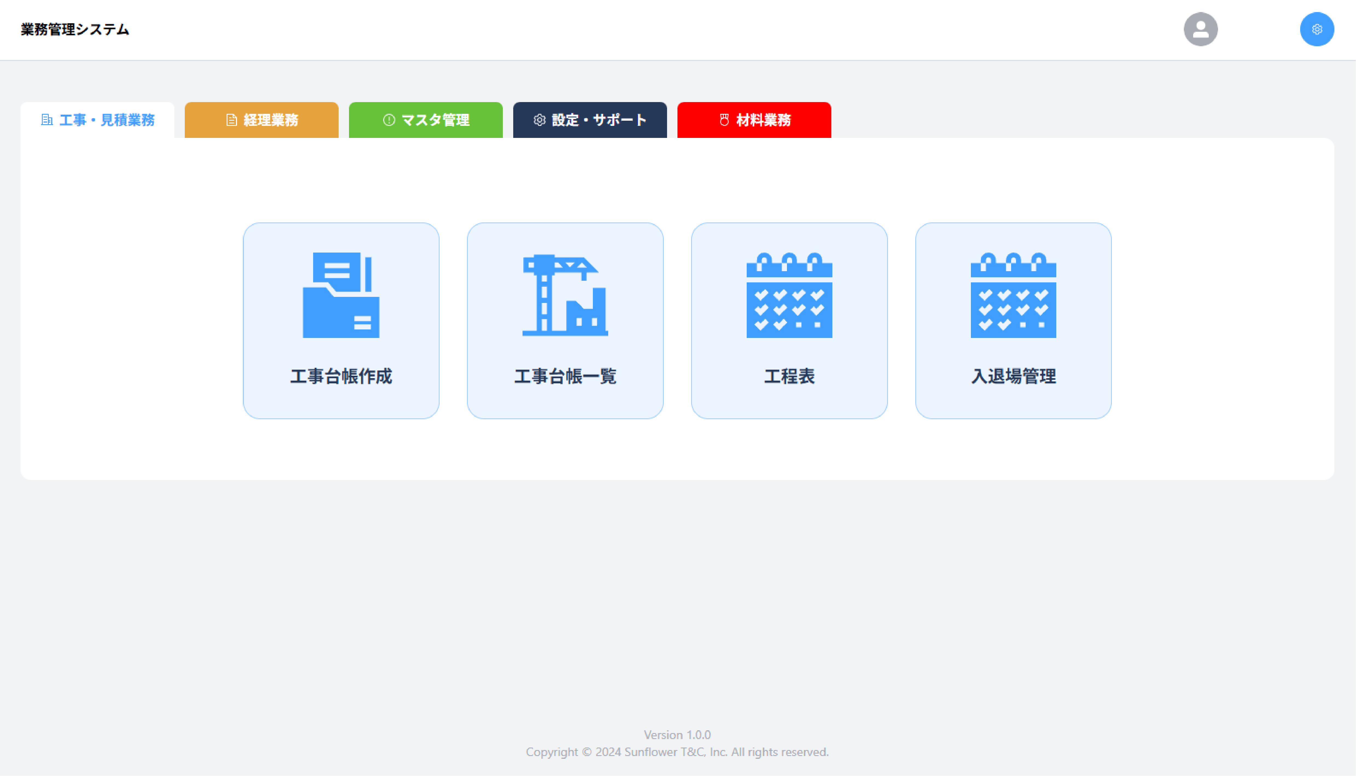1356x776 pixels.
Task: Click the 工事台帳作成 folder icon
Action: click(x=341, y=295)
